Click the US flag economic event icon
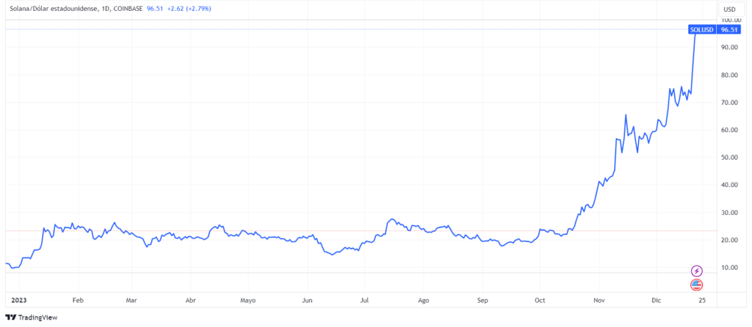Screen dimensions: 752x327 pyautogui.click(x=696, y=285)
